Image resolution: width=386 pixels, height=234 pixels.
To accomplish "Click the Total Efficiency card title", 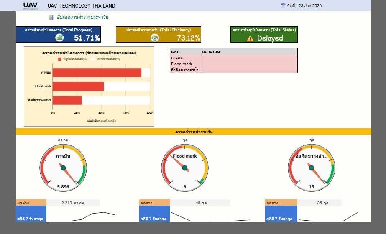I will coord(158,30).
